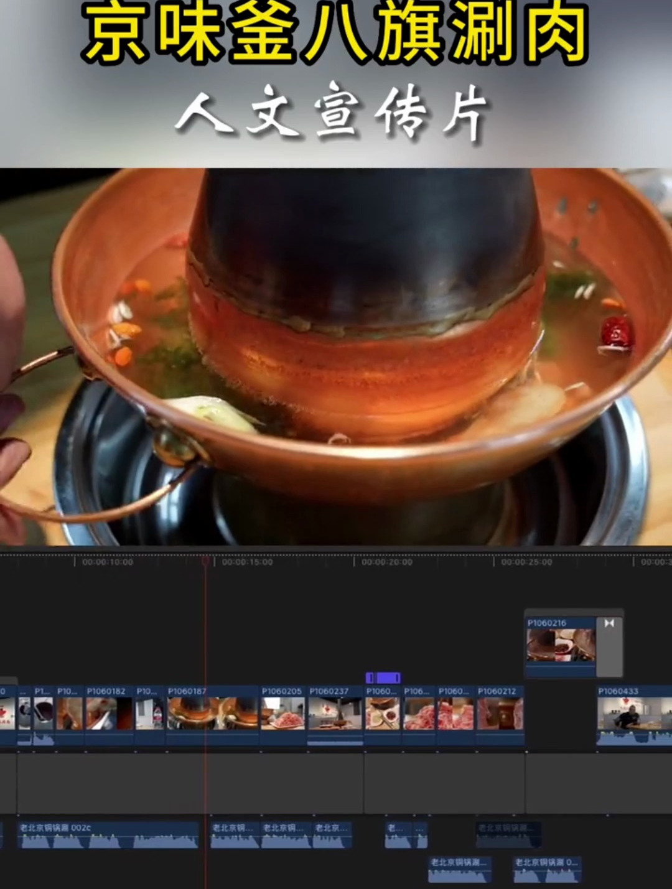The height and width of the screenshot is (889, 672).
Task: Click the ruler at timecode 00:00:20:00
Action: tap(386, 562)
